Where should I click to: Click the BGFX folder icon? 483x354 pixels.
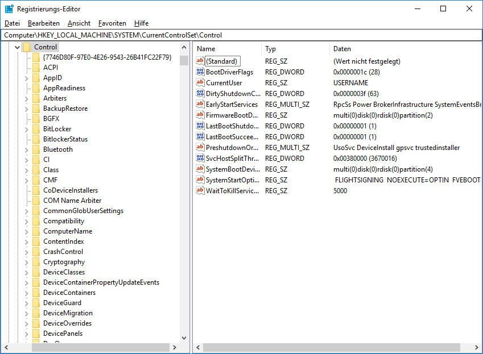(x=36, y=118)
